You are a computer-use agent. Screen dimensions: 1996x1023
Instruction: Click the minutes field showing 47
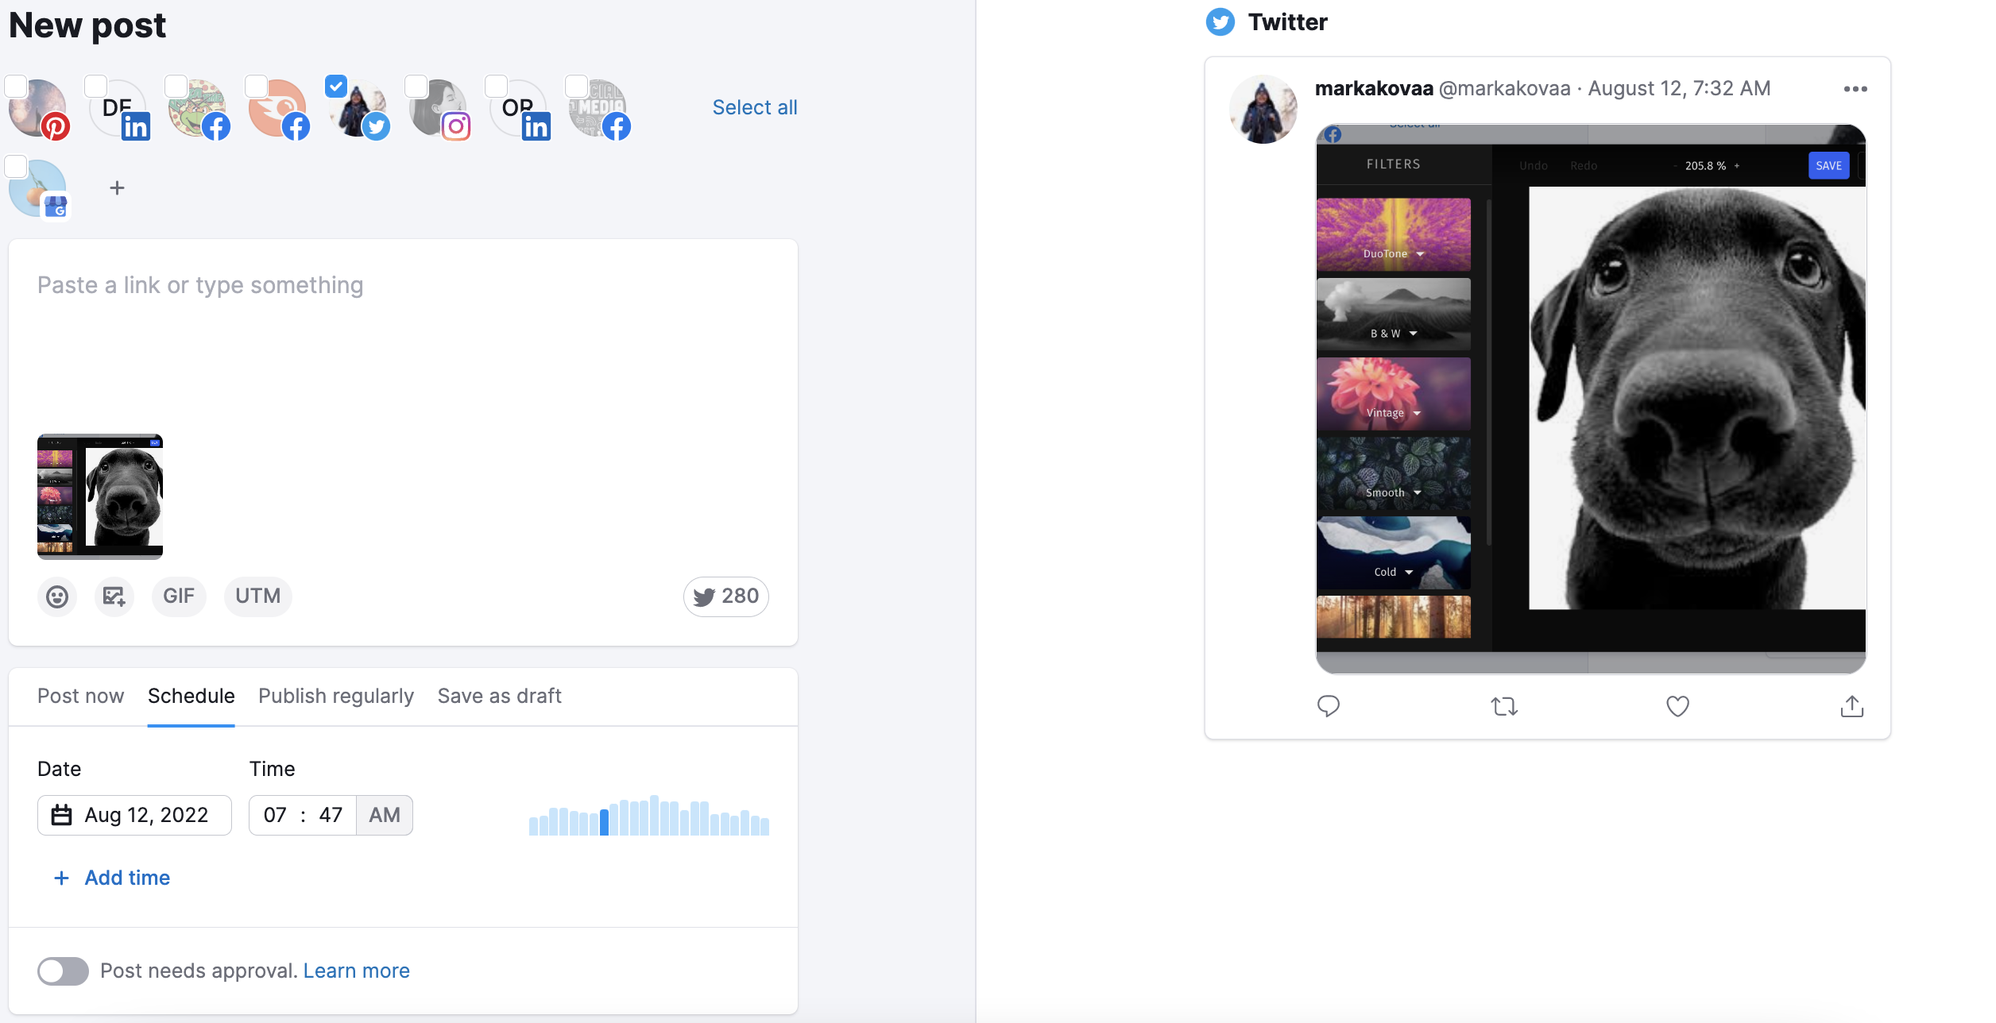coord(331,815)
